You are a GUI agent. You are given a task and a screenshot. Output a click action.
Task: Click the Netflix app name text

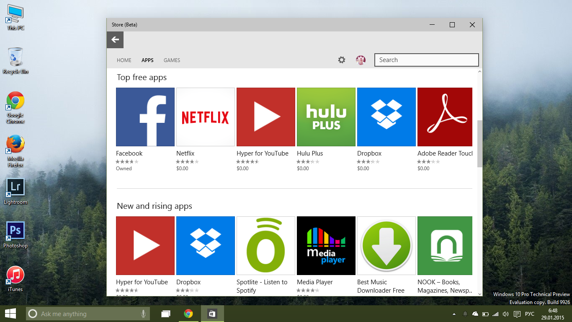point(185,153)
